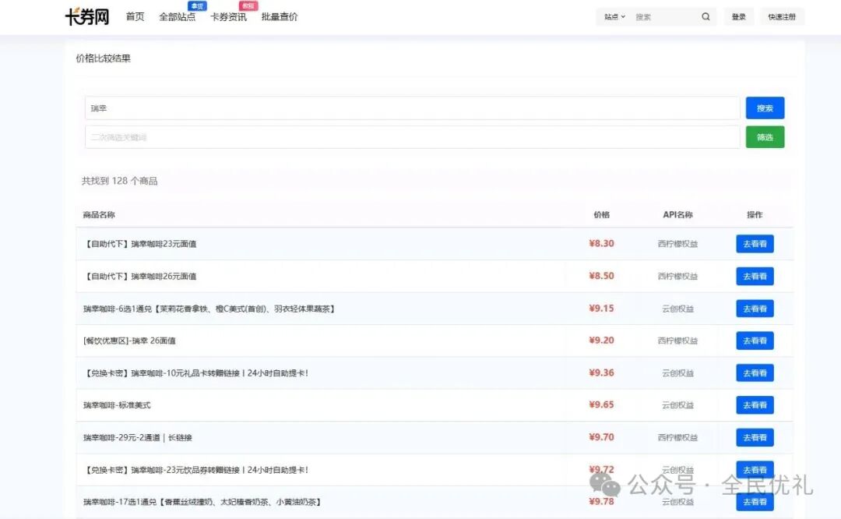The image size is (841, 519).
Task: Click 去看看 for 瑞幸咖啡-6选1通兑
Action: pyautogui.click(x=755, y=309)
